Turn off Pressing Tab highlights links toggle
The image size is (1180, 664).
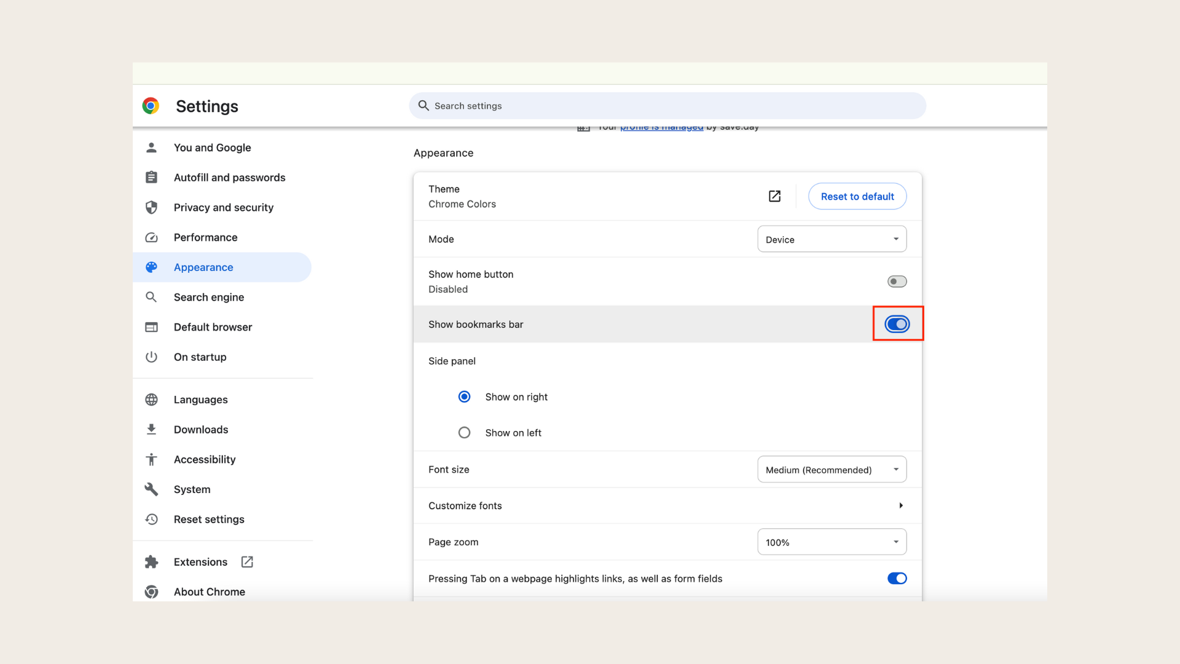897,578
